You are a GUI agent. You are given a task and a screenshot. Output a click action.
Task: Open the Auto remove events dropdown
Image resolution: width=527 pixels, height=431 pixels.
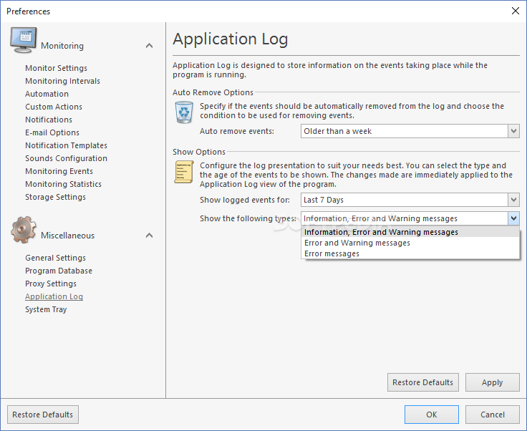(513, 131)
